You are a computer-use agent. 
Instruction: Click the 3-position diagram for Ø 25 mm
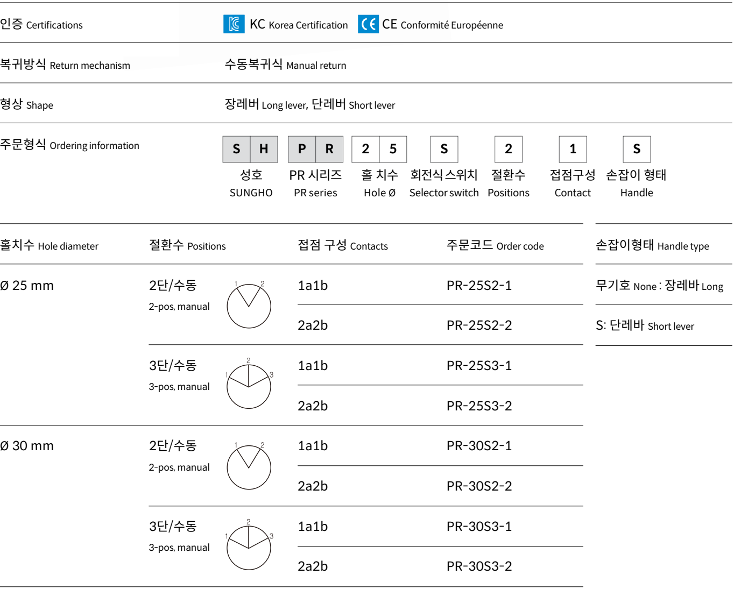249,383
